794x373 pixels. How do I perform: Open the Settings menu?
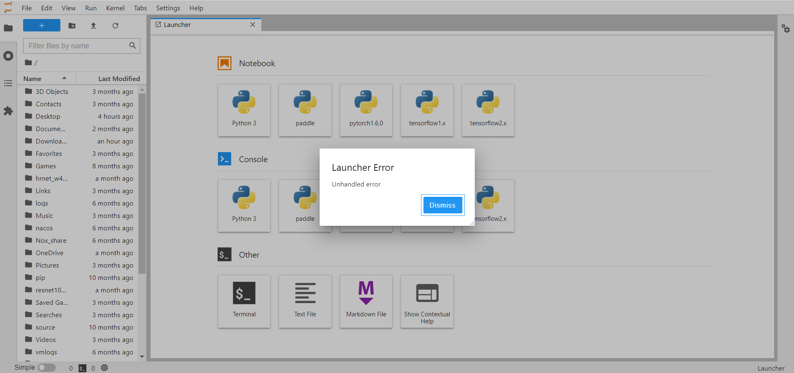pos(168,8)
